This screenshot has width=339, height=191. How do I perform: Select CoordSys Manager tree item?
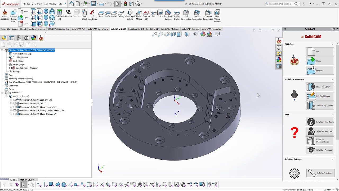click(x=20, y=57)
